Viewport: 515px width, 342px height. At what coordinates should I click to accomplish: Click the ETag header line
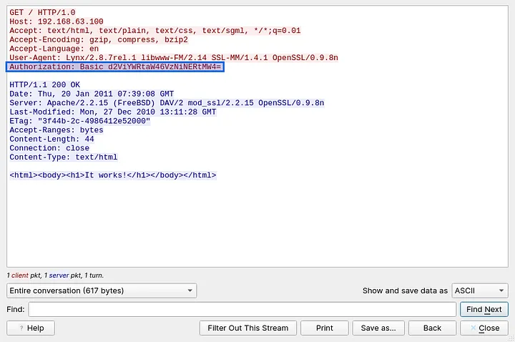80,121
